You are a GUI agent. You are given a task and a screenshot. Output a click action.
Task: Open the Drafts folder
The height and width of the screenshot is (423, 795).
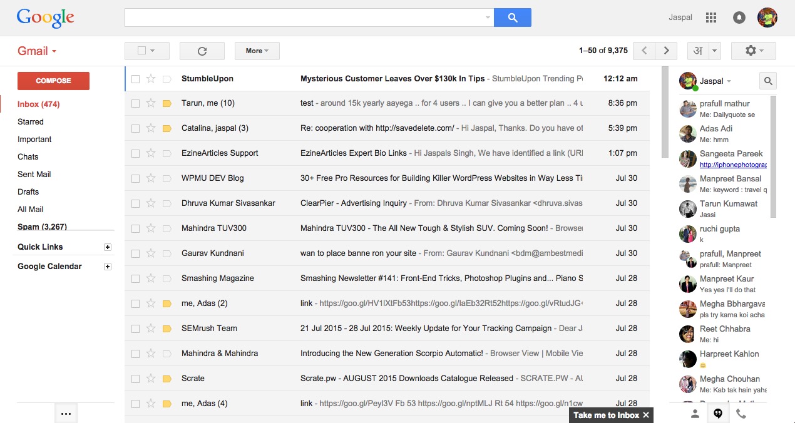28,192
